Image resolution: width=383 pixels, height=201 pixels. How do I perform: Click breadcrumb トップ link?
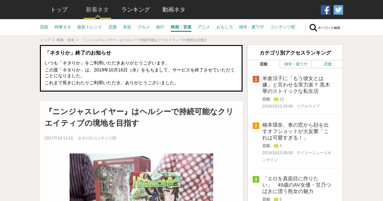pyautogui.click(x=45, y=40)
